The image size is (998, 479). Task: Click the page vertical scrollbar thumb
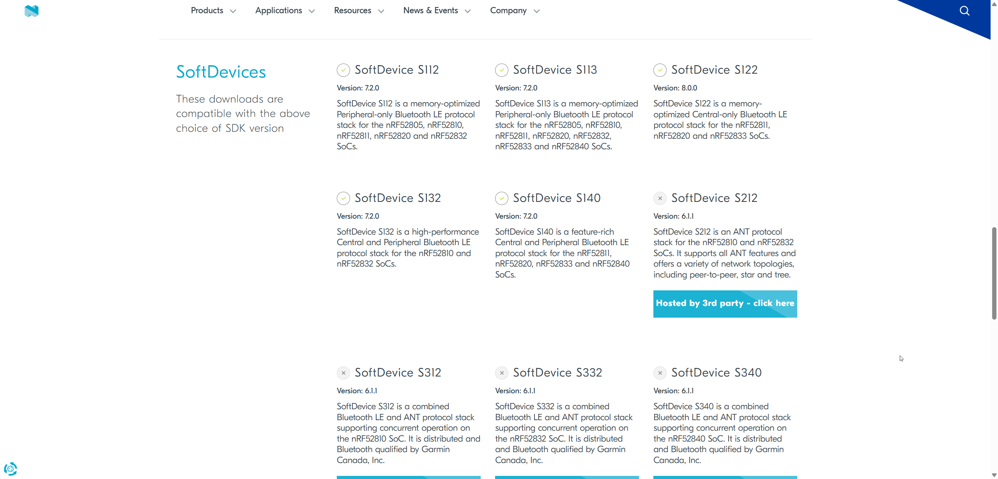[x=994, y=273]
